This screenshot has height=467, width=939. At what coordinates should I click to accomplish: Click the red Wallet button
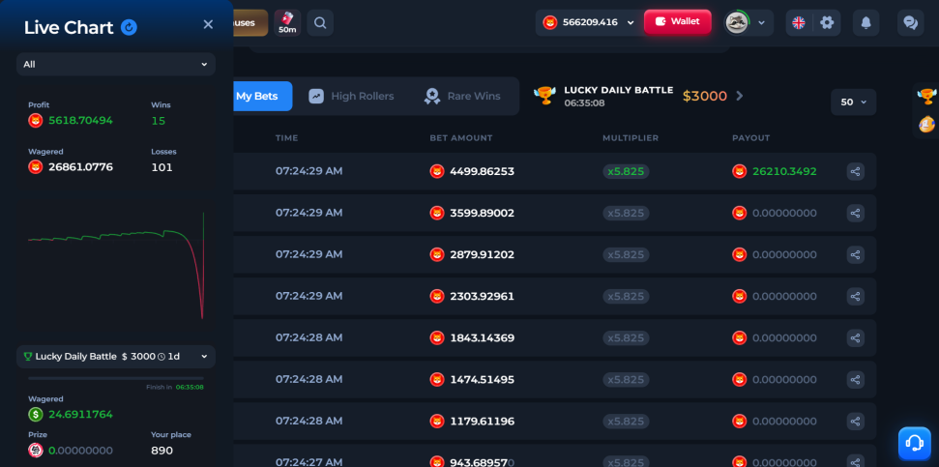click(677, 21)
